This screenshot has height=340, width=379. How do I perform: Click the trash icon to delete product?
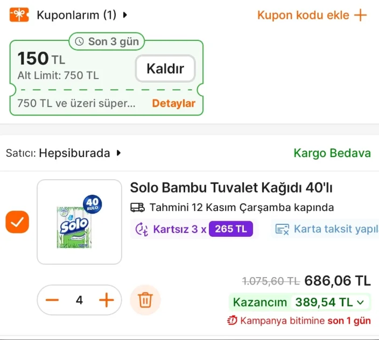click(145, 300)
